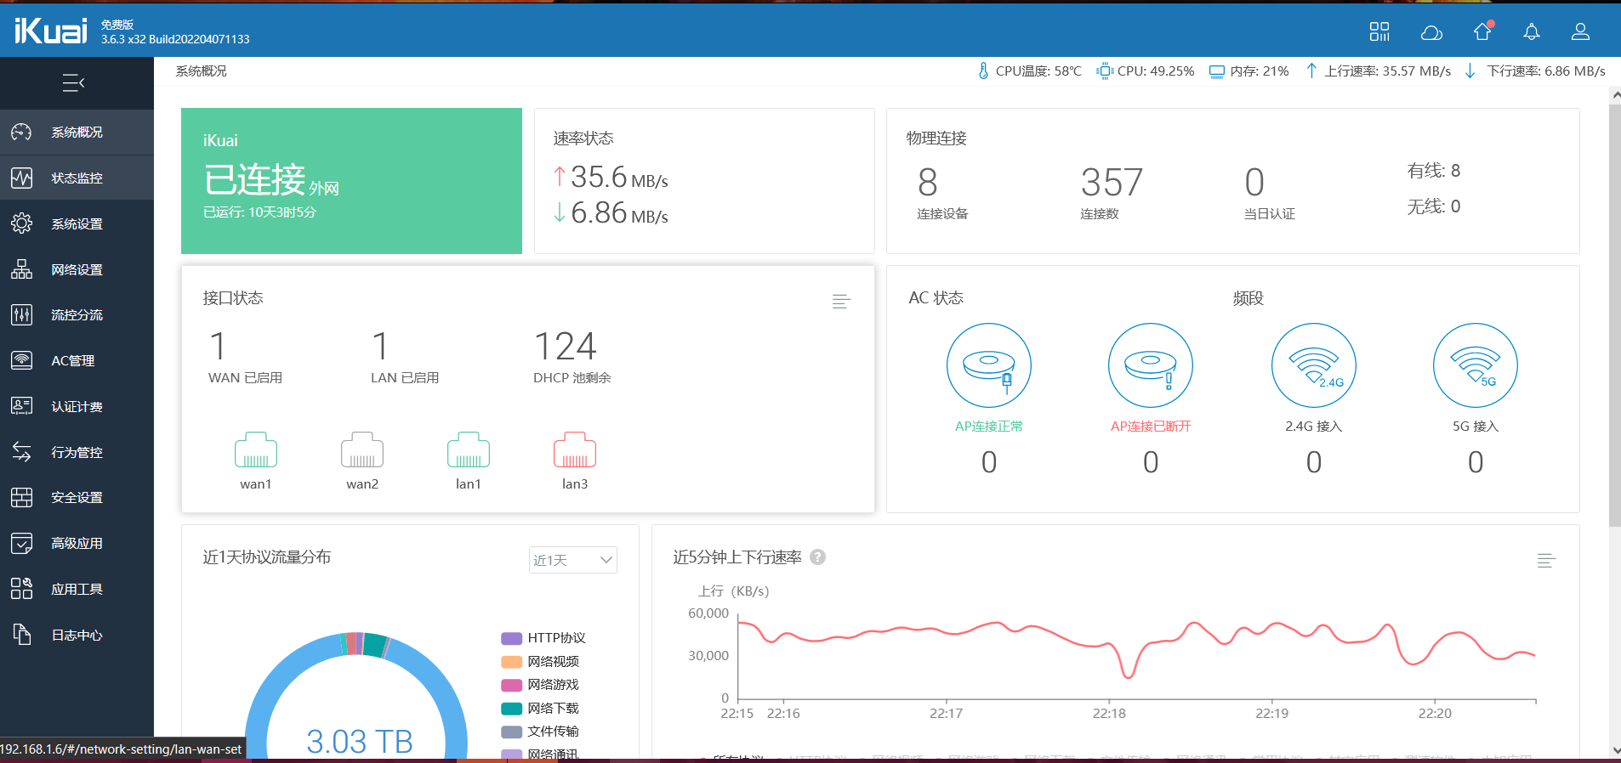The height and width of the screenshot is (763, 1621).
Task: Click the 有线: 8 text
Action: coord(1434,171)
